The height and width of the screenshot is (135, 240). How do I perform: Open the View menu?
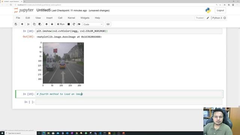(x=38, y=18)
